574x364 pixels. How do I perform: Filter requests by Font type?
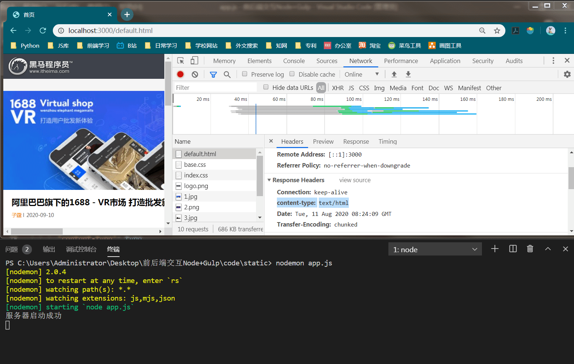(x=417, y=88)
